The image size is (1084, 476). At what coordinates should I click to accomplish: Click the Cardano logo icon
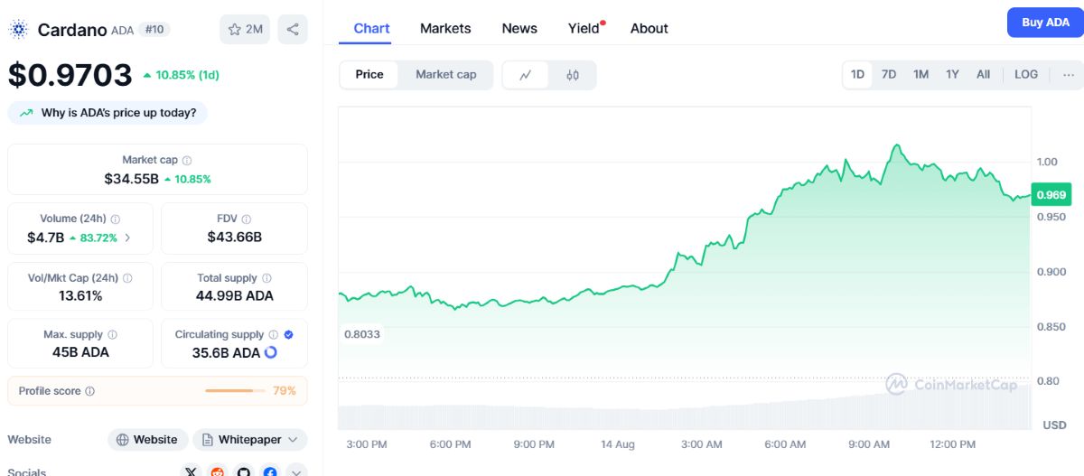point(18,30)
